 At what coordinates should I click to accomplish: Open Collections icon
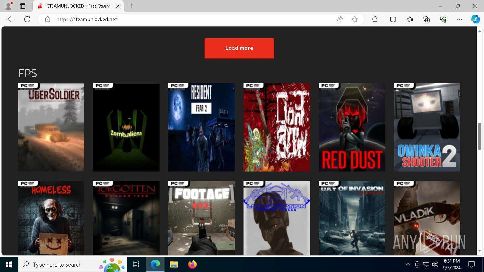pyautogui.click(x=427, y=19)
